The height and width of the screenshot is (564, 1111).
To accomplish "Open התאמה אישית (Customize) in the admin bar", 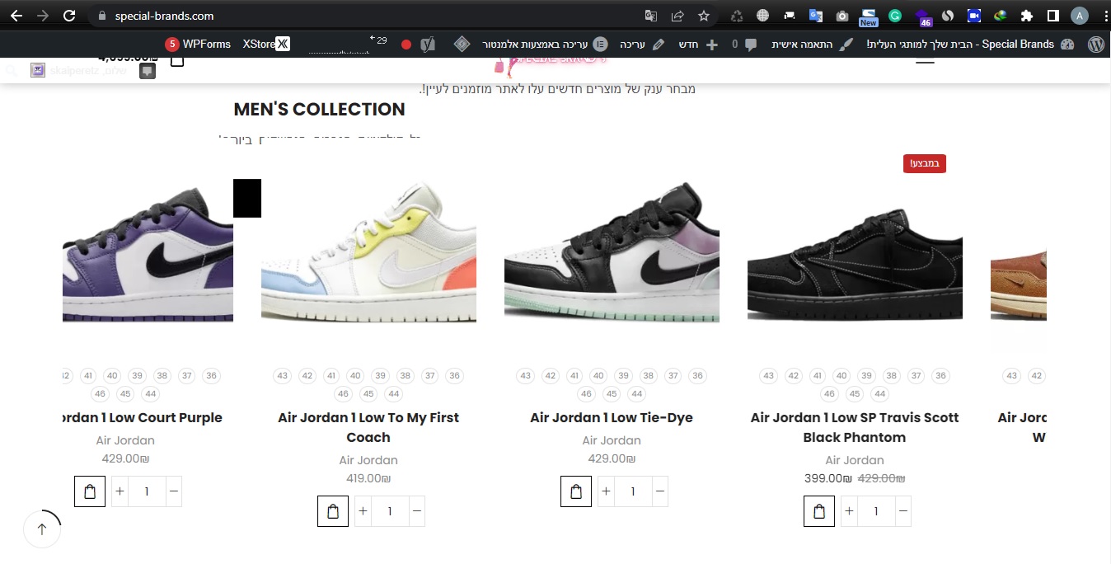I will [x=813, y=45].
